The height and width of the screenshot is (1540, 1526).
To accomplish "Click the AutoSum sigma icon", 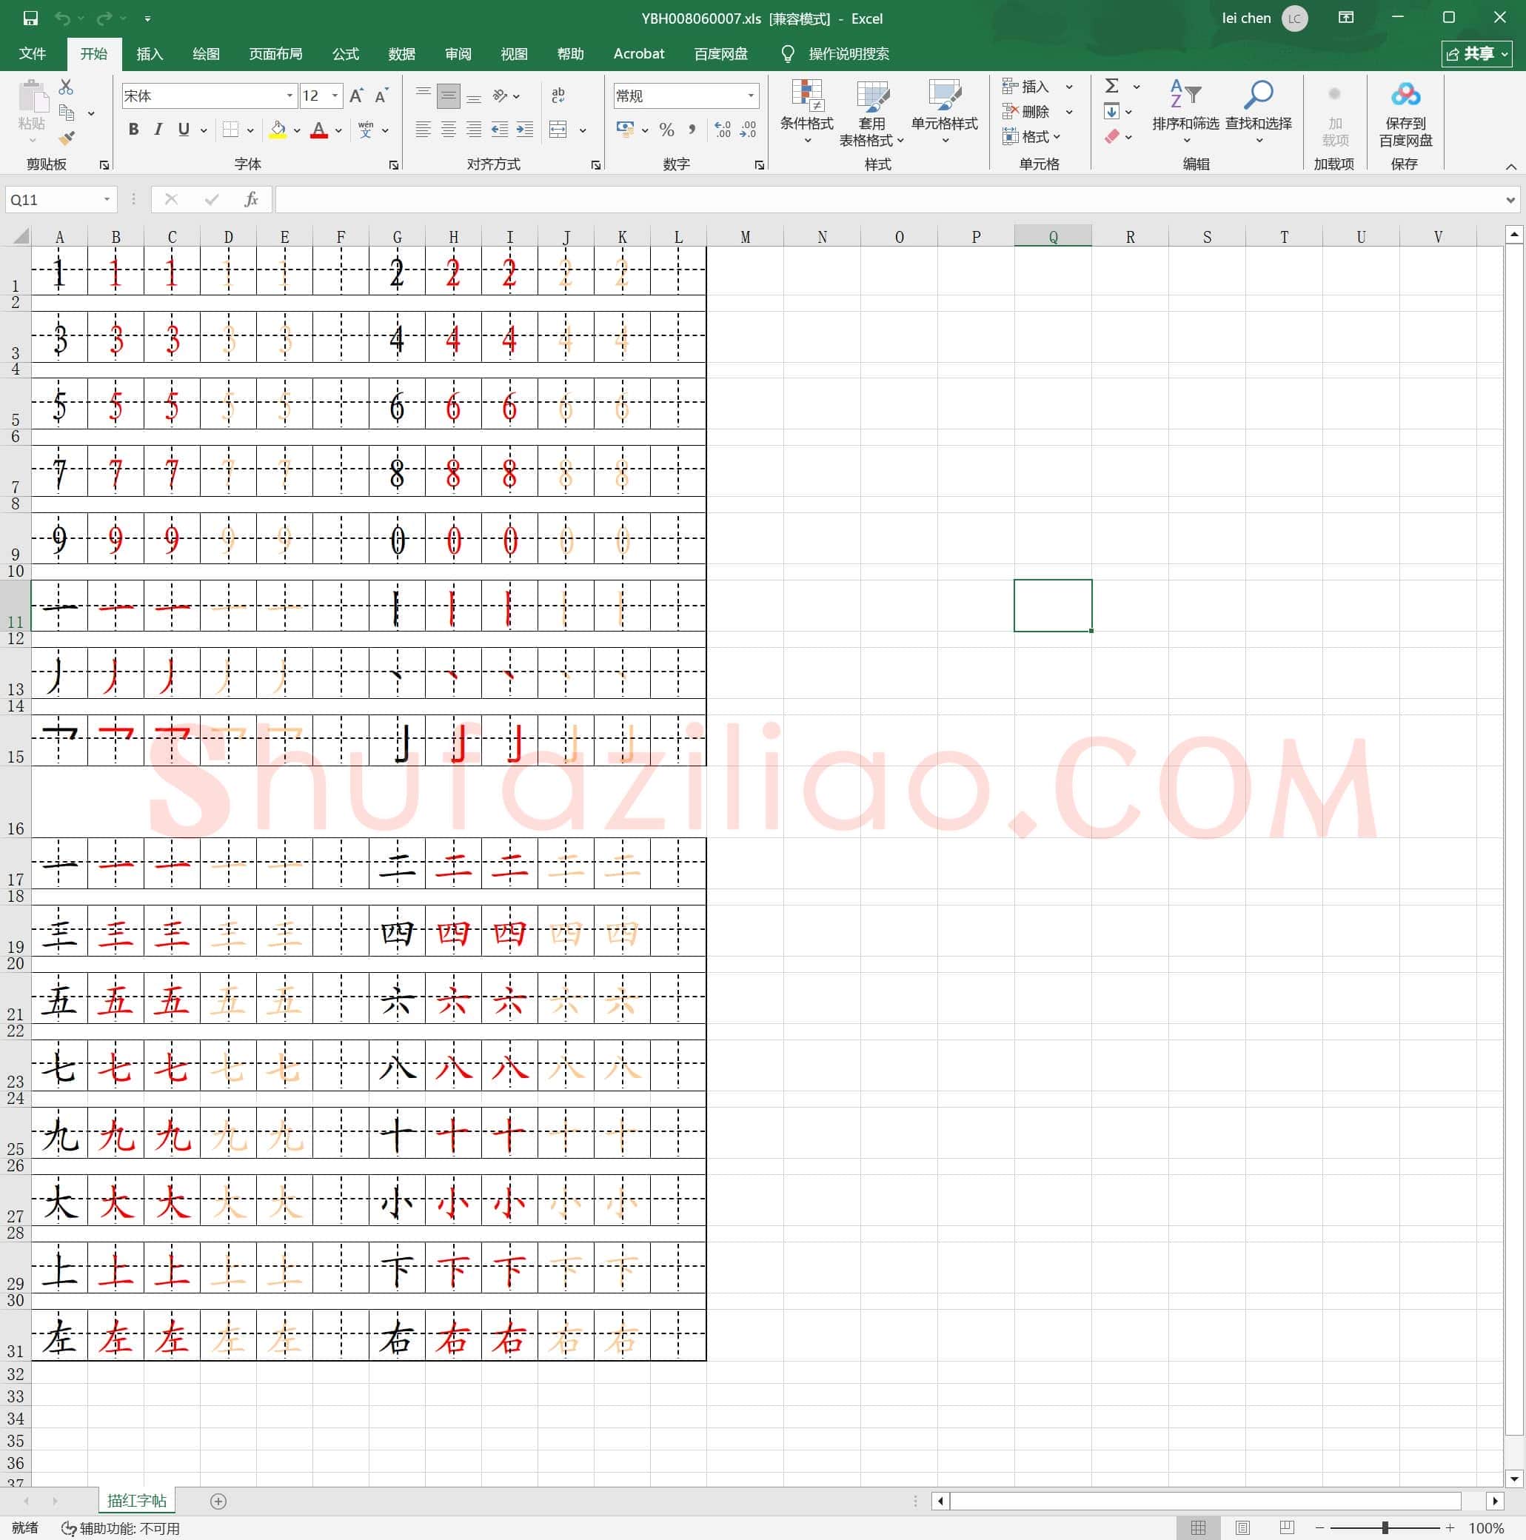I will 1111,85.
